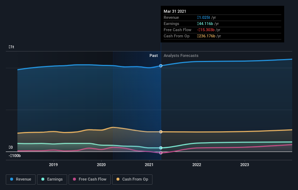Click the -100b y-axis label

pyautogui.click(x=15, y=156)
